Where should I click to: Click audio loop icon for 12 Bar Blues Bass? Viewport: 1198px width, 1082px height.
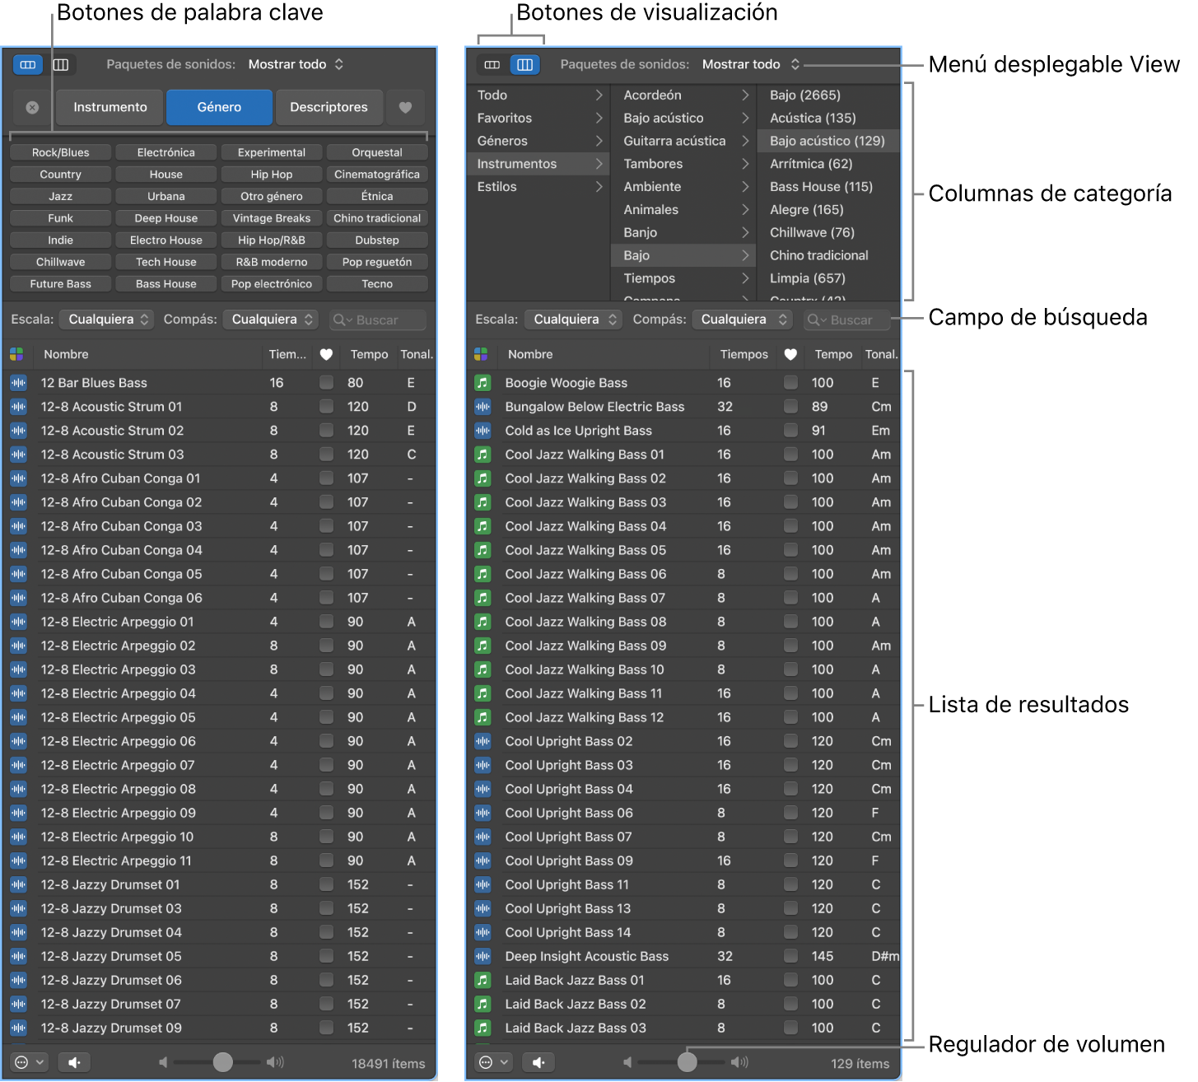(18, 383)
